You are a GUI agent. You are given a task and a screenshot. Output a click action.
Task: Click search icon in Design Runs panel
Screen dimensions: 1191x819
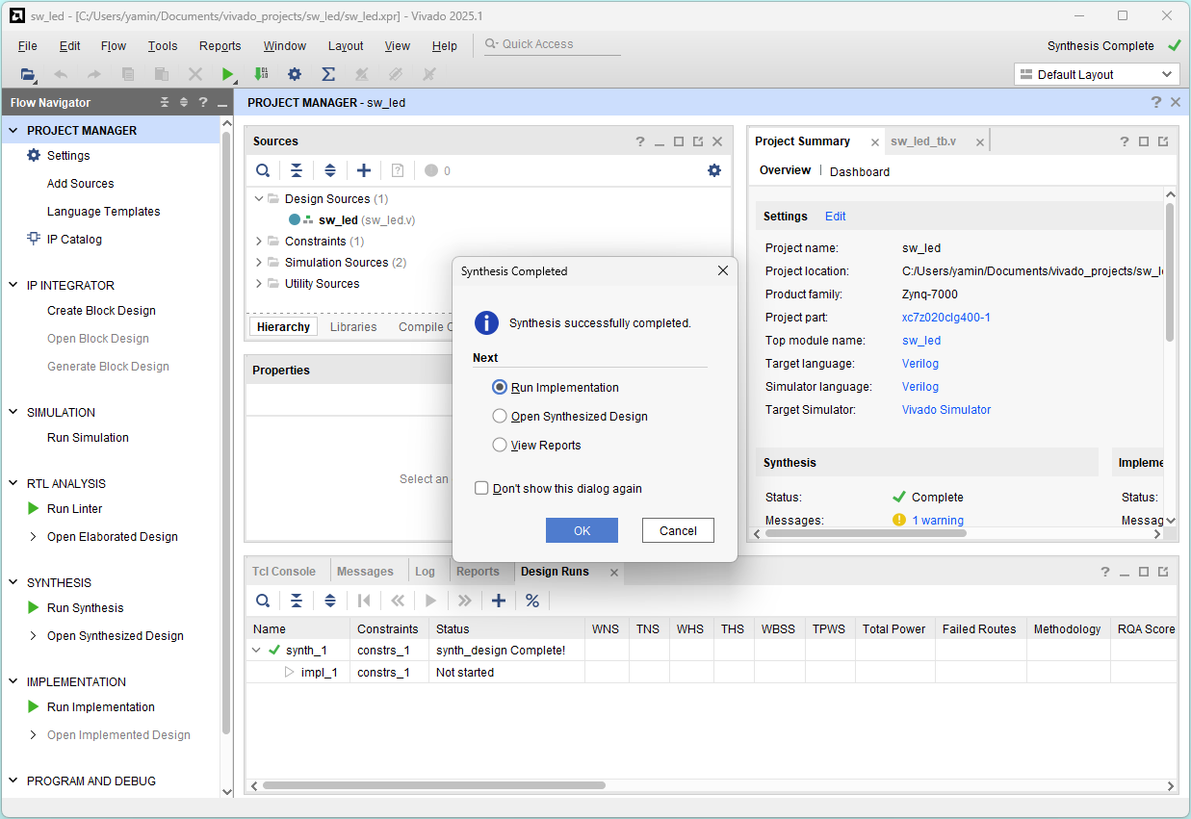pyautogui.click(x=262, y=601)
